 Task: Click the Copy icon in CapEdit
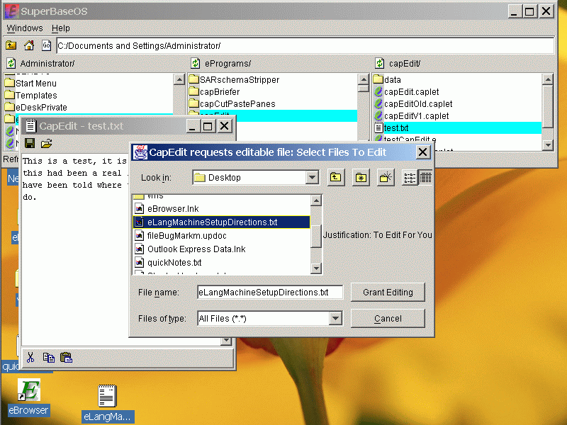click(x=48, y=358)
